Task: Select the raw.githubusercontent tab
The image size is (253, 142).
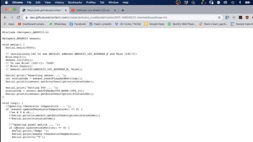Action: tap(44, 10)
